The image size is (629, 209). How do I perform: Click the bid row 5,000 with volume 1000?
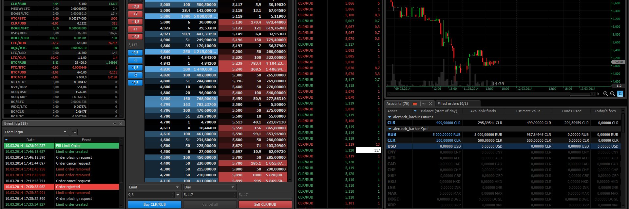pyautogui.click(x=181, y=16)
